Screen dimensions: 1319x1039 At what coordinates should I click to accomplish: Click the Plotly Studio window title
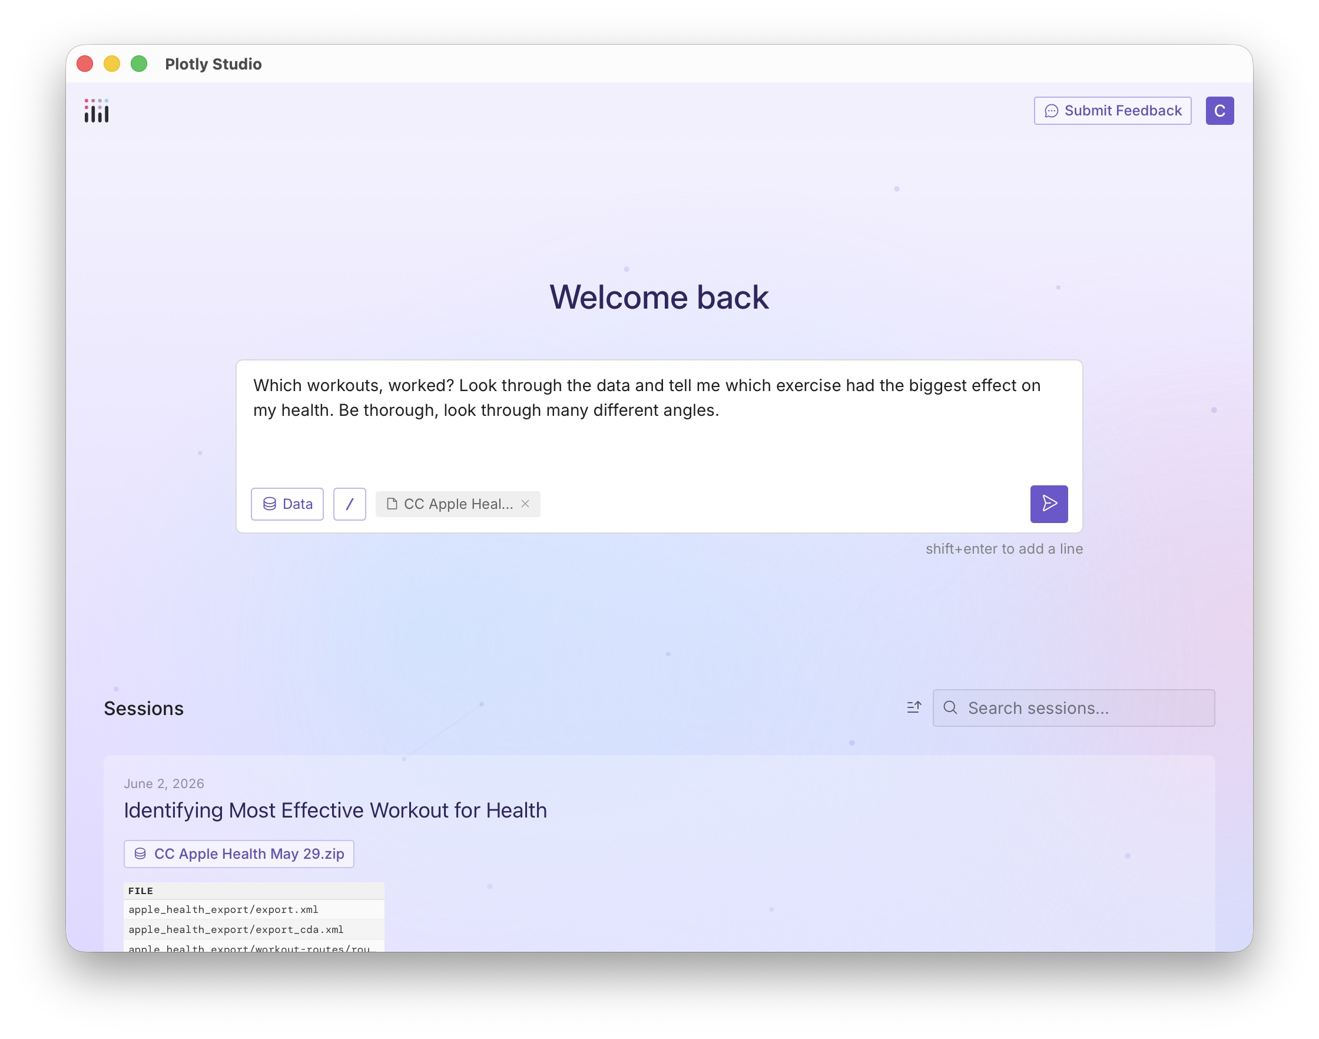[x=213, y=64]
